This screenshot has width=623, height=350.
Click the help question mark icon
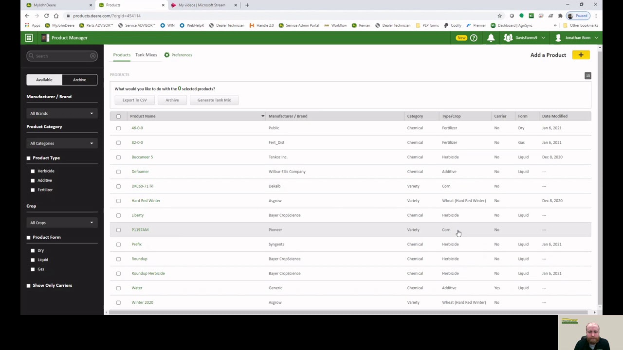pos(474,37)
